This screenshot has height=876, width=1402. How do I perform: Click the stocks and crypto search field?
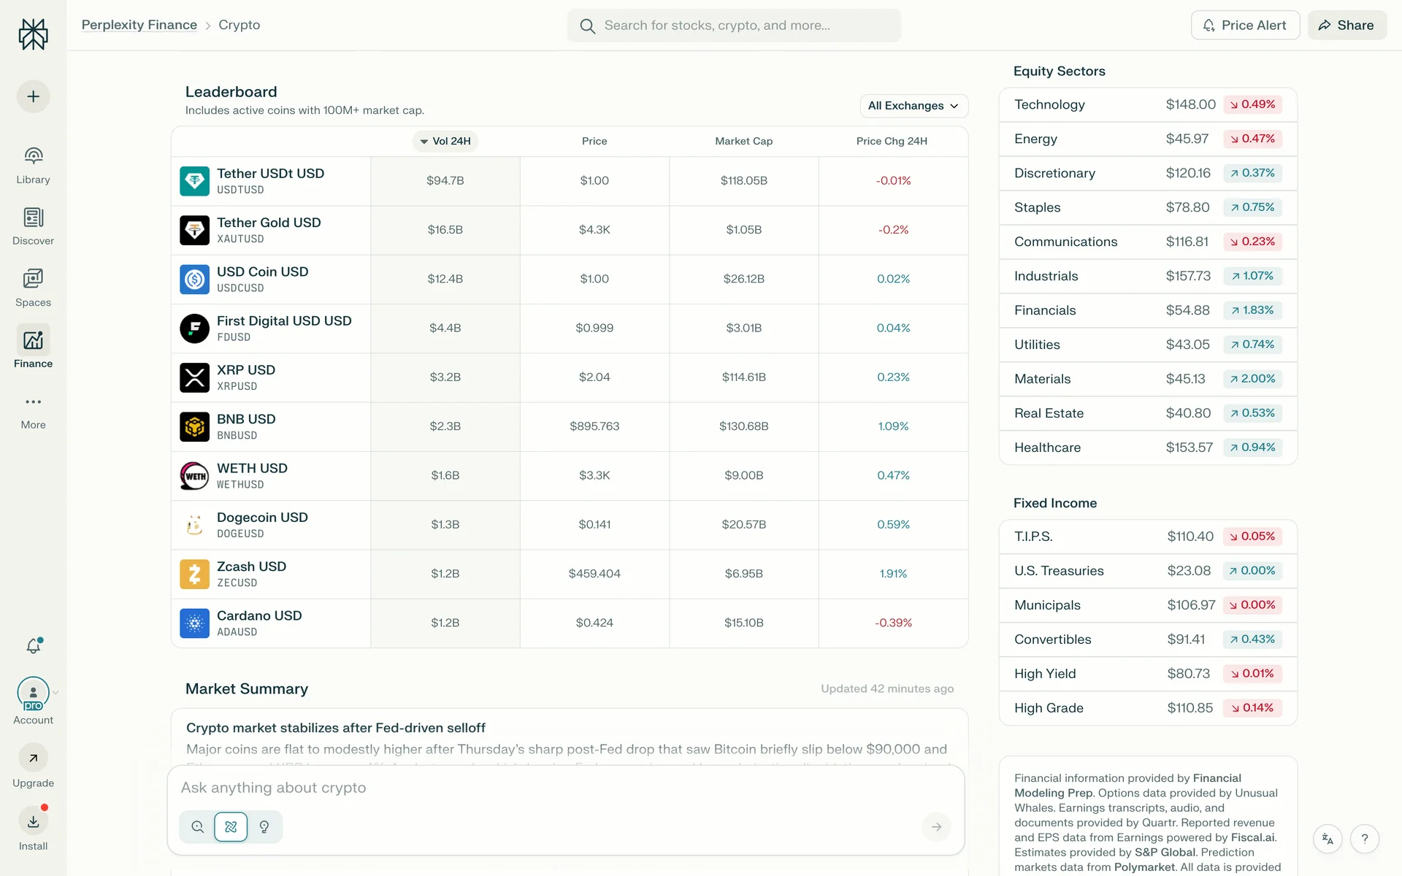pyautogui.click(x=734, y=26)
